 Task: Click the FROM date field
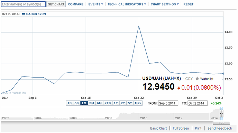(x=168, y=103)
